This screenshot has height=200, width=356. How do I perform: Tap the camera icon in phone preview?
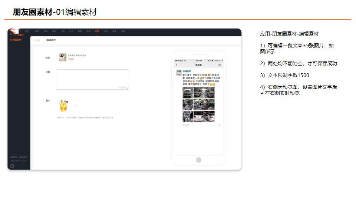pyautogui.click(x=220, y=65)
